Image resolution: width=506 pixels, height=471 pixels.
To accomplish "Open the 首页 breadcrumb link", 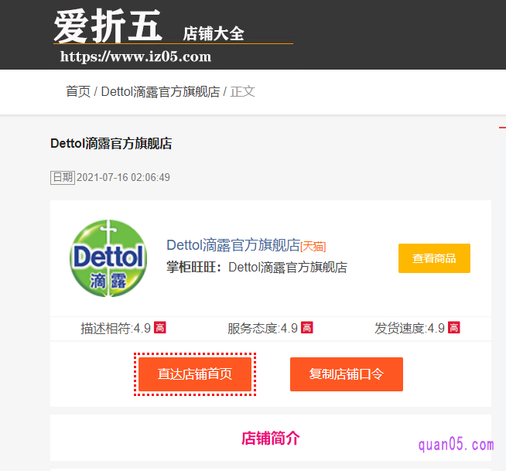I will (78, 91).
